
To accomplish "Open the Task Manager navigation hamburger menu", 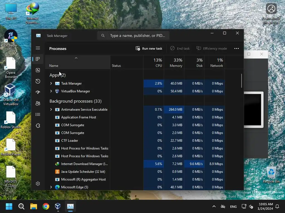I will [38, 48].
